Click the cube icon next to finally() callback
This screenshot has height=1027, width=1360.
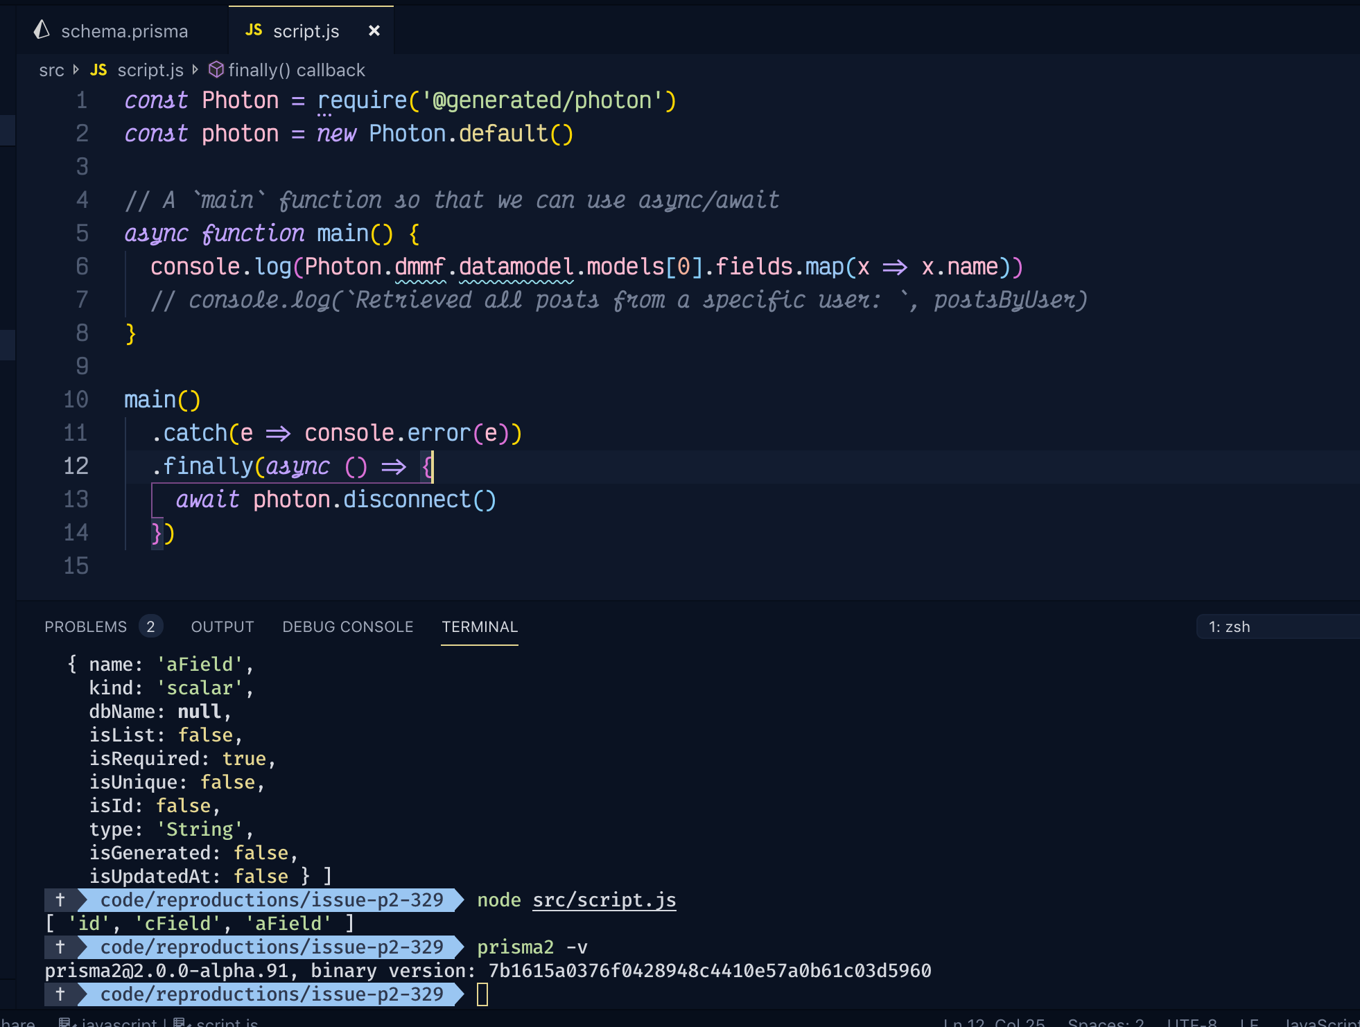(x=216, y=69)
